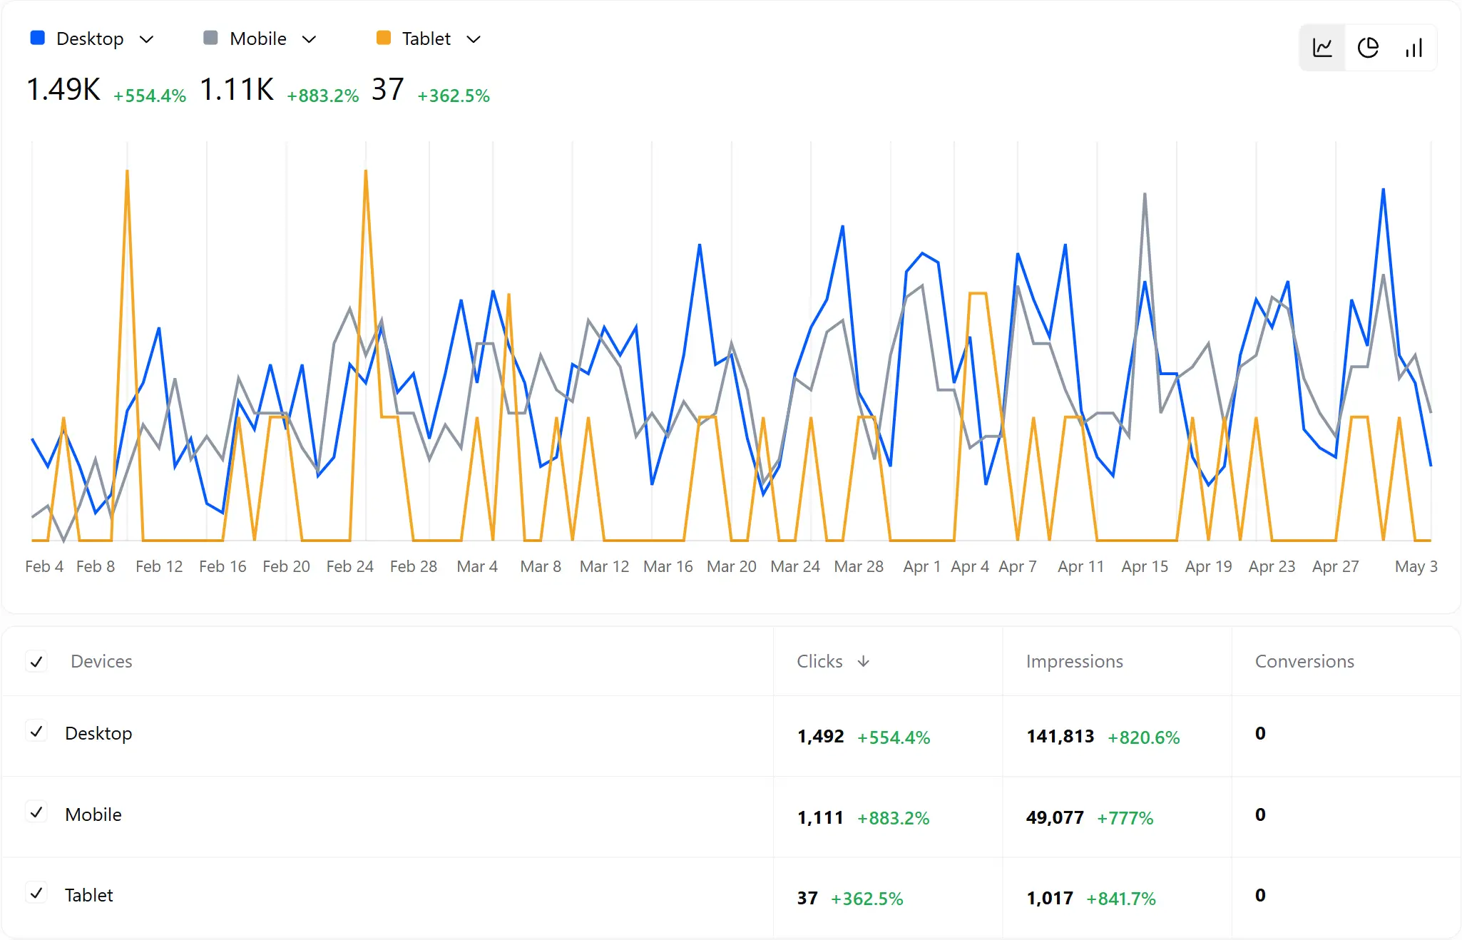This screenshot has width=1462, height=940.
Task: Click the gray Mobile color swatch
Action: (210, 38)
